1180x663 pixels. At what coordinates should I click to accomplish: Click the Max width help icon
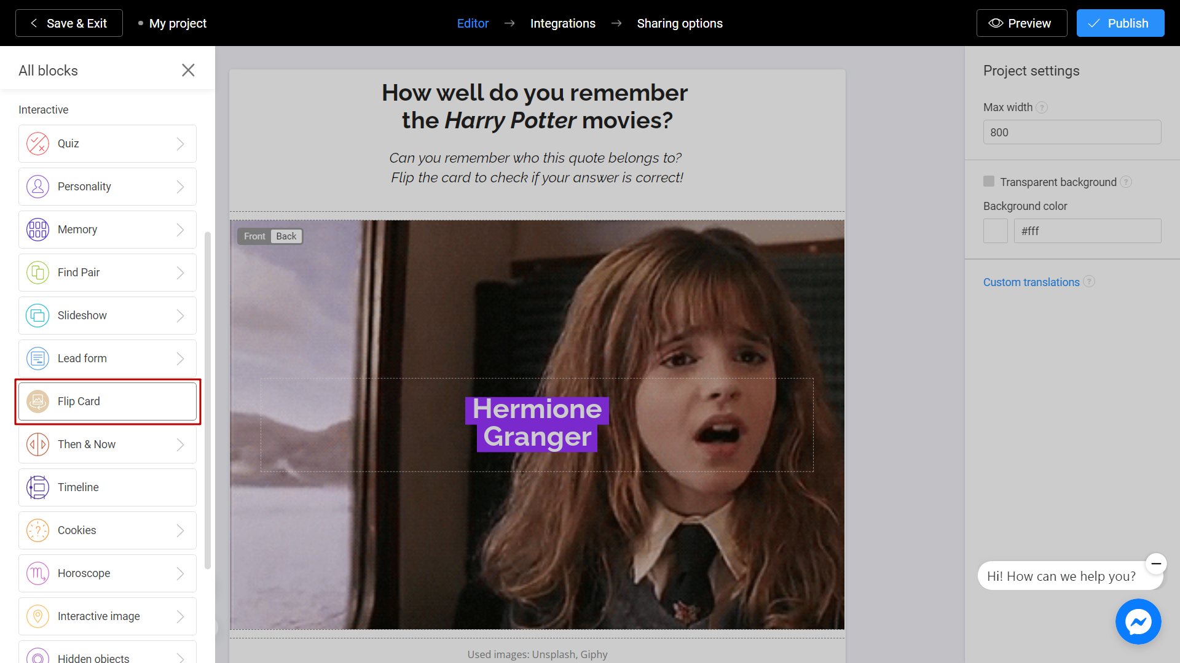click(1042, 107)
